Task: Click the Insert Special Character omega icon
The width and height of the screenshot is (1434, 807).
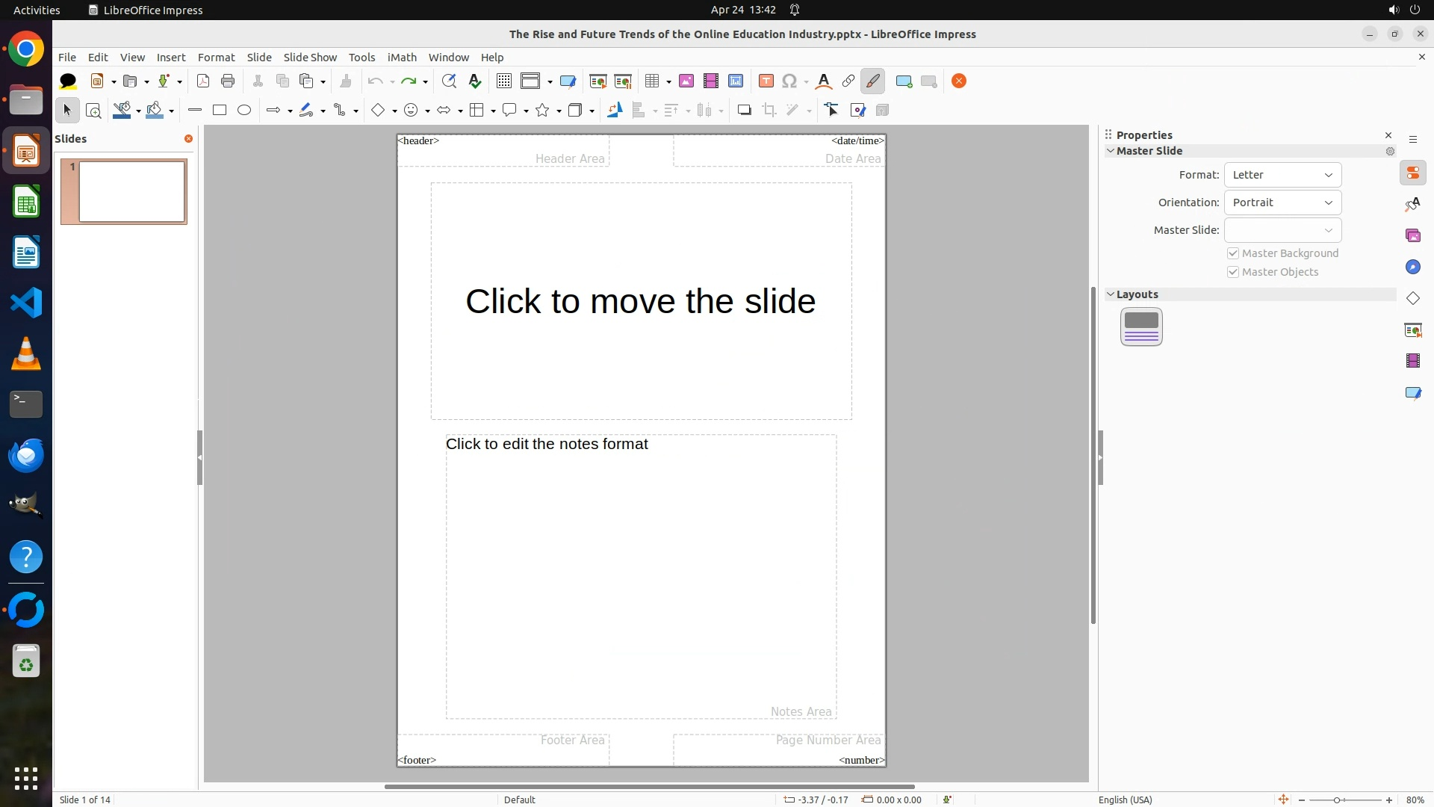Action: (x=789, y=81)
